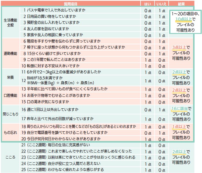
Task: Select the 口腔機能 category label
Action: 10,95
